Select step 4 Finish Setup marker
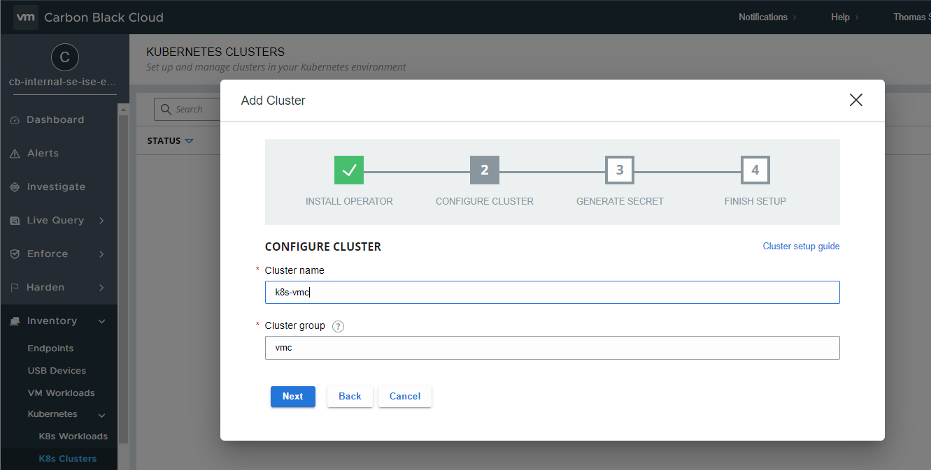 (x=755, y=170)
